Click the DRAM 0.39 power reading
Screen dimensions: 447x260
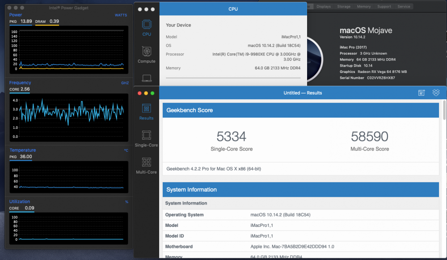click(47, 21)
